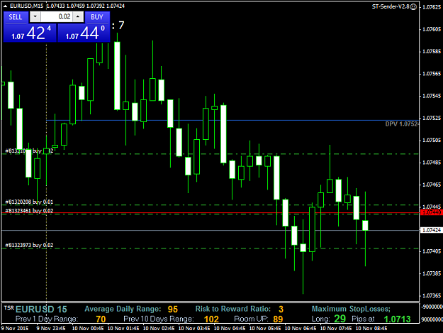Viewport: 443px width, 333px height.
Task: Click the lot volume field showing 0.02
Action: click(x=57, y=17)
